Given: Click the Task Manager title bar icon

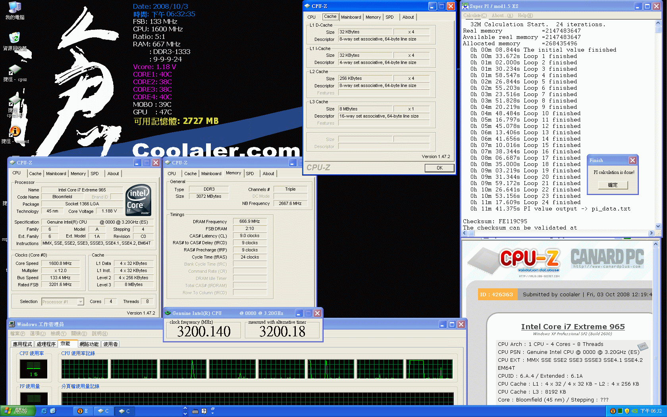Looking at the screenshot, I should coord(12,324).
